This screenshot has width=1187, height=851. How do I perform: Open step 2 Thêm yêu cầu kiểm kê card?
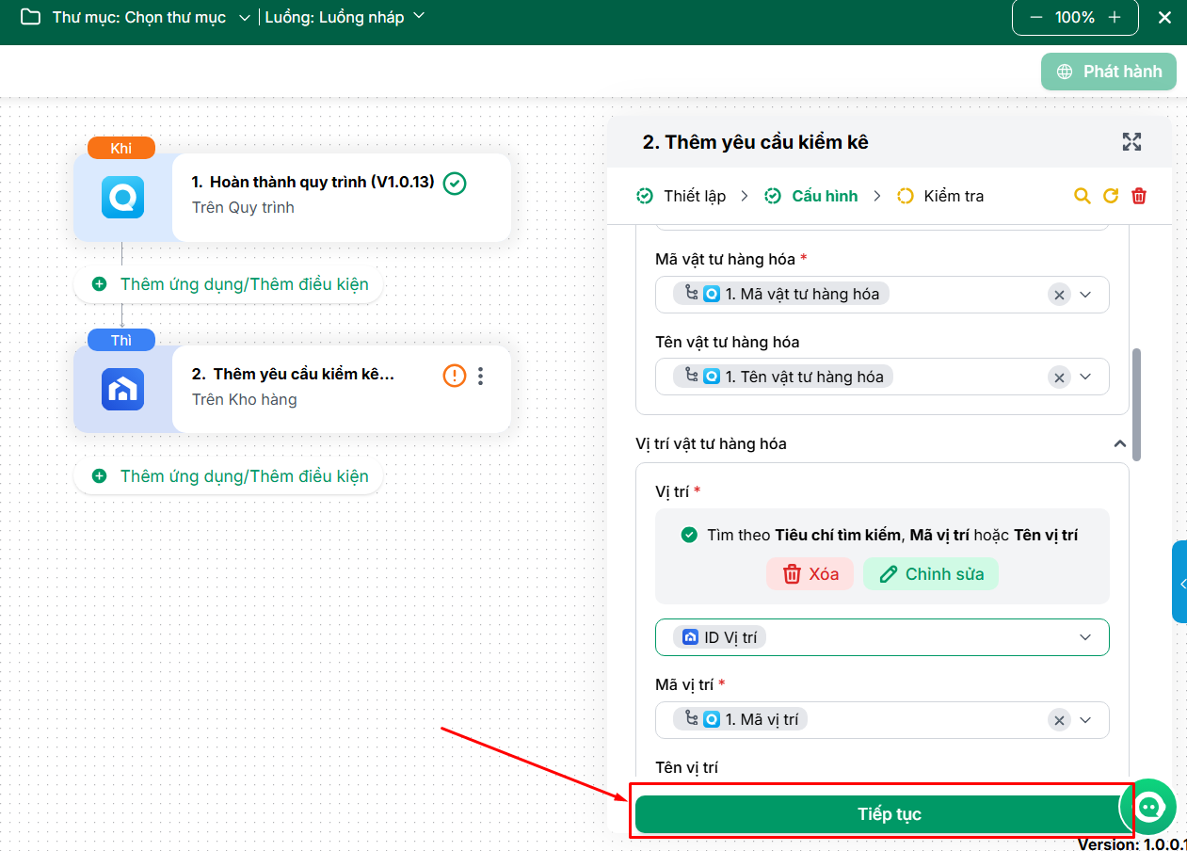[x=341, y=390]
